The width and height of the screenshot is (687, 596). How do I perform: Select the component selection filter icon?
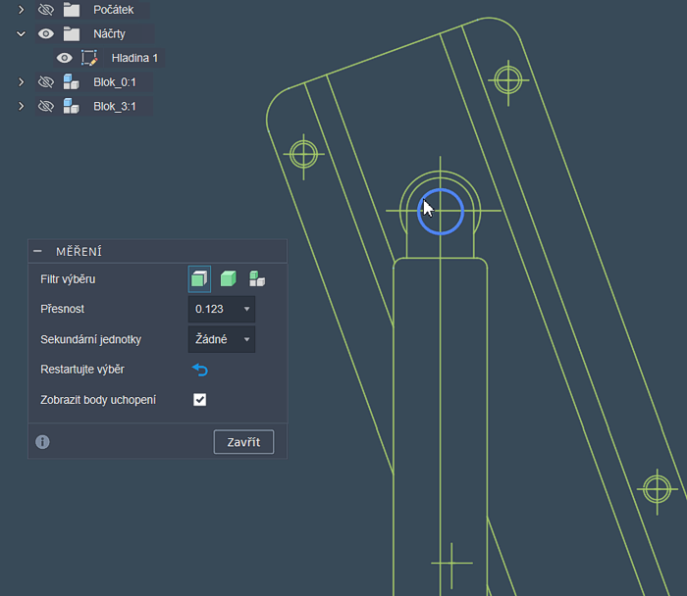point(257,279)
